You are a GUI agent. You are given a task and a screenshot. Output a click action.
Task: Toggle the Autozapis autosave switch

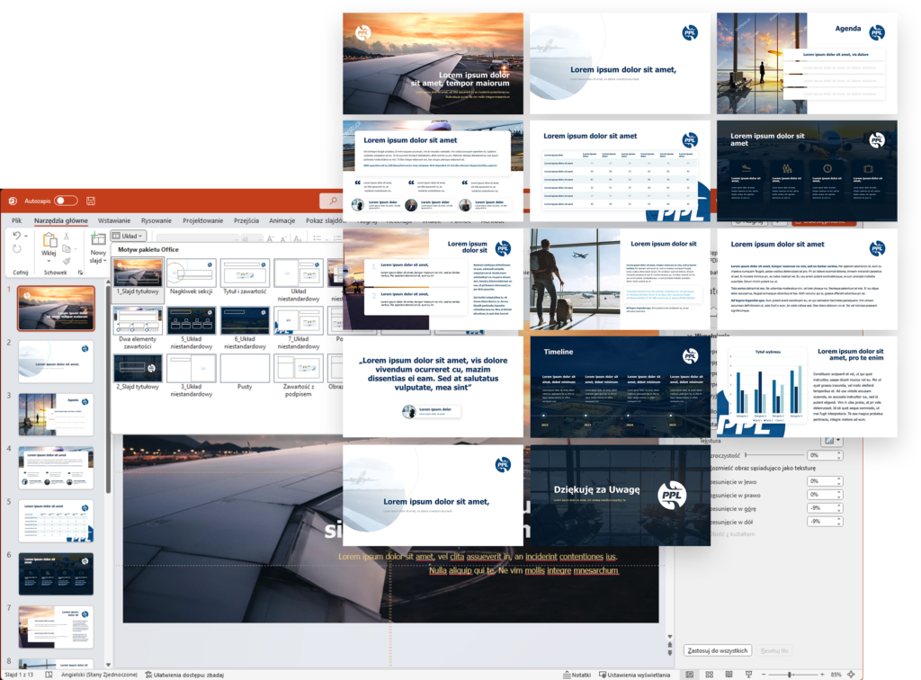[x=66, y=201]
